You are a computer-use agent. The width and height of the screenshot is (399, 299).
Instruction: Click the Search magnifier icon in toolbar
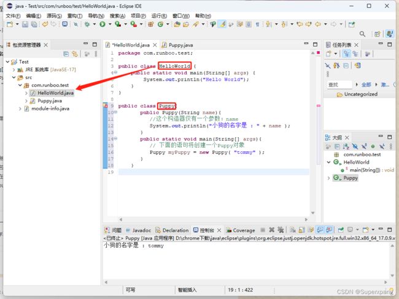pyautogui.click(x=362, y=34)
